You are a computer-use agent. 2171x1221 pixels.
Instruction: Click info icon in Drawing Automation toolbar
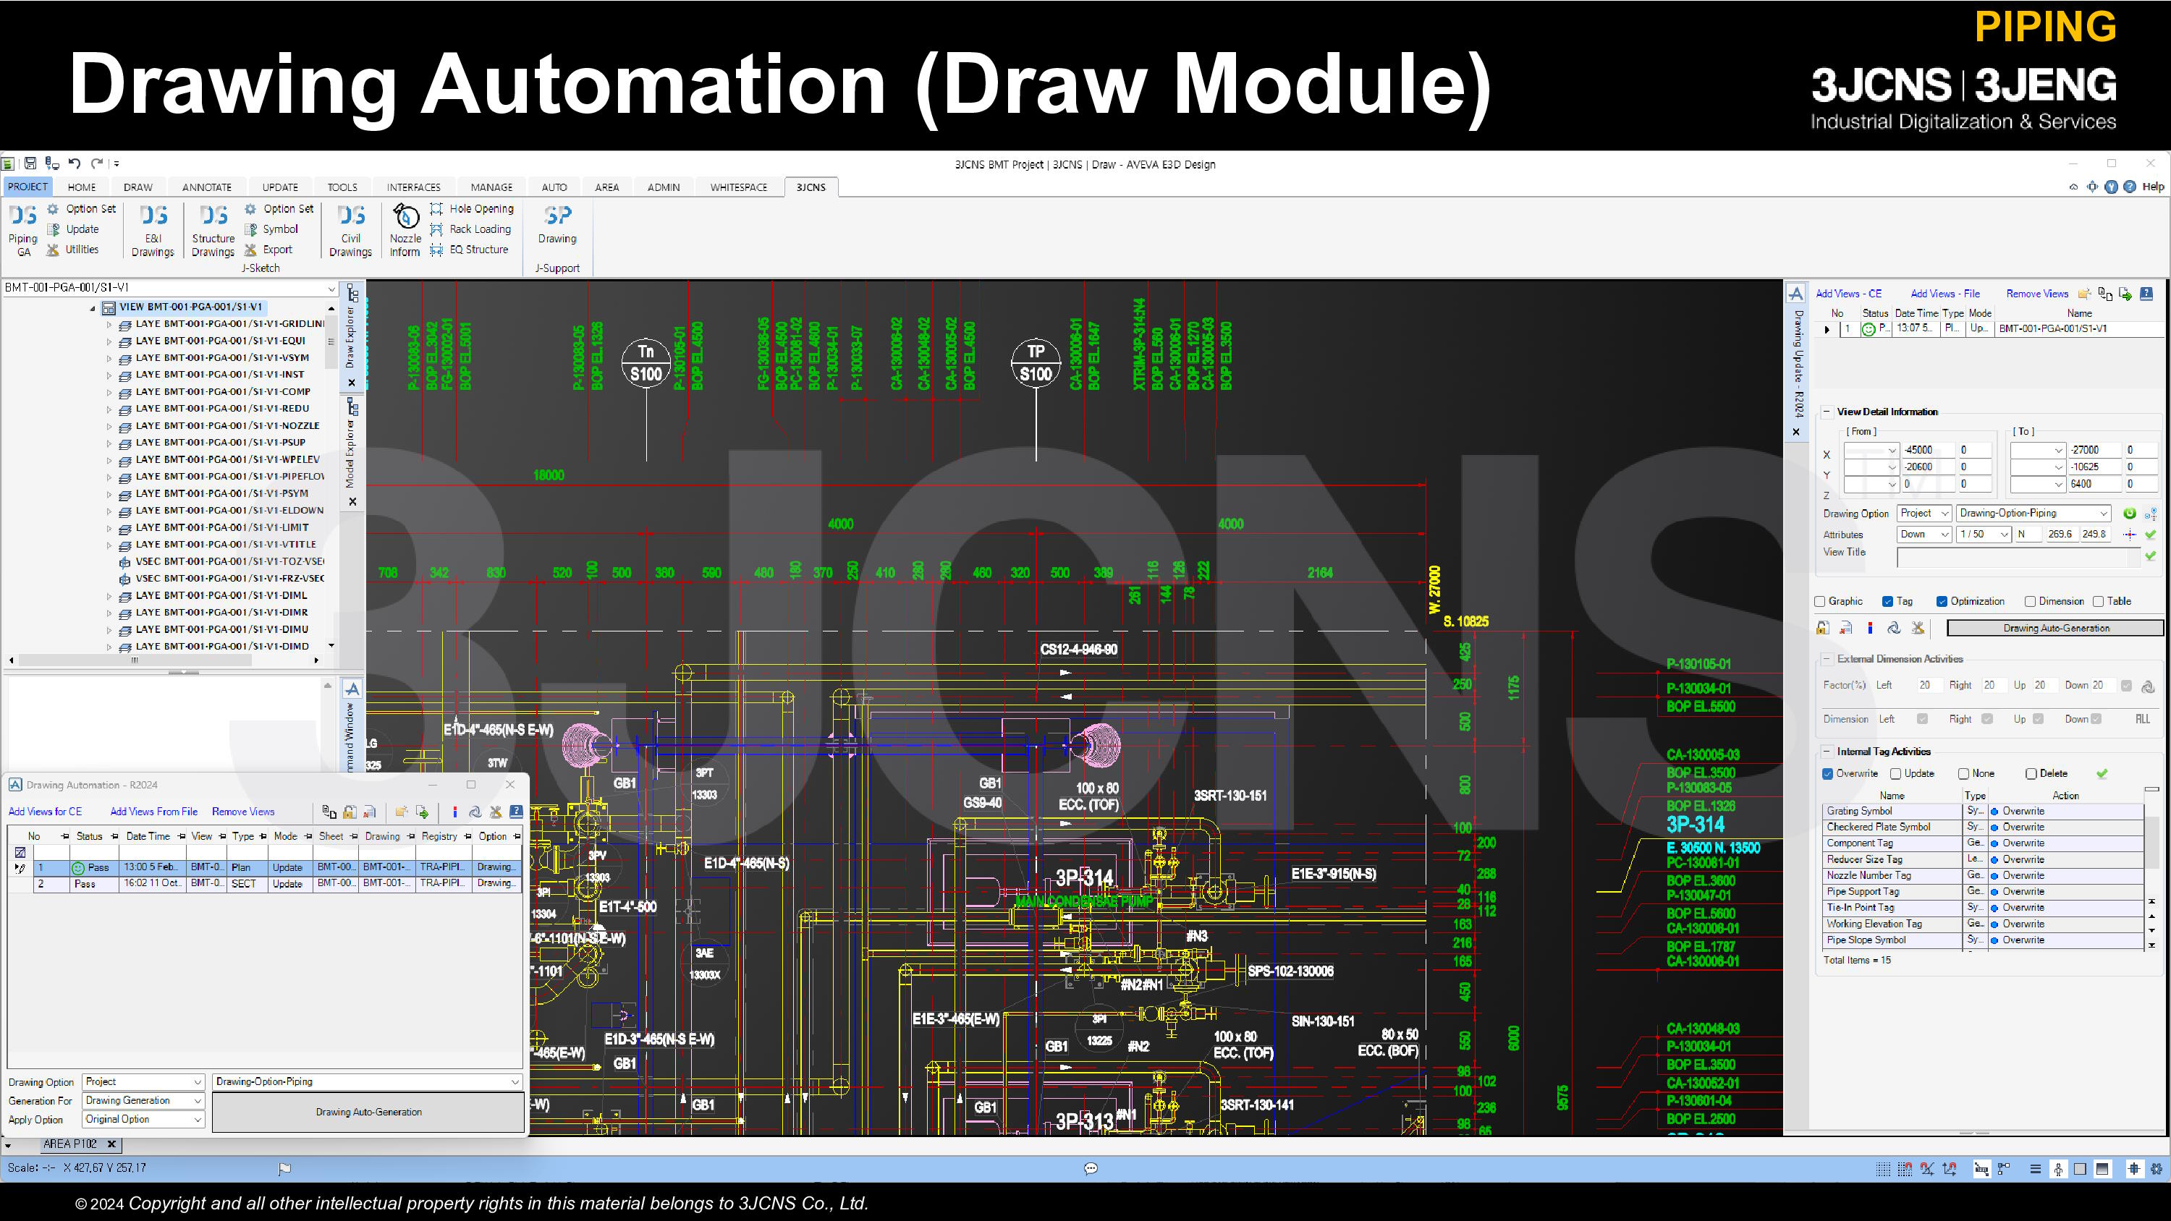point(454,812)
